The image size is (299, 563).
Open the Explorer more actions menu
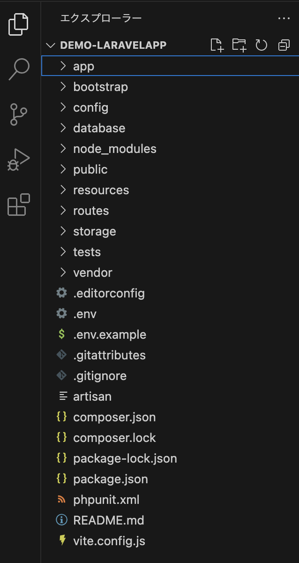(284, 18)
